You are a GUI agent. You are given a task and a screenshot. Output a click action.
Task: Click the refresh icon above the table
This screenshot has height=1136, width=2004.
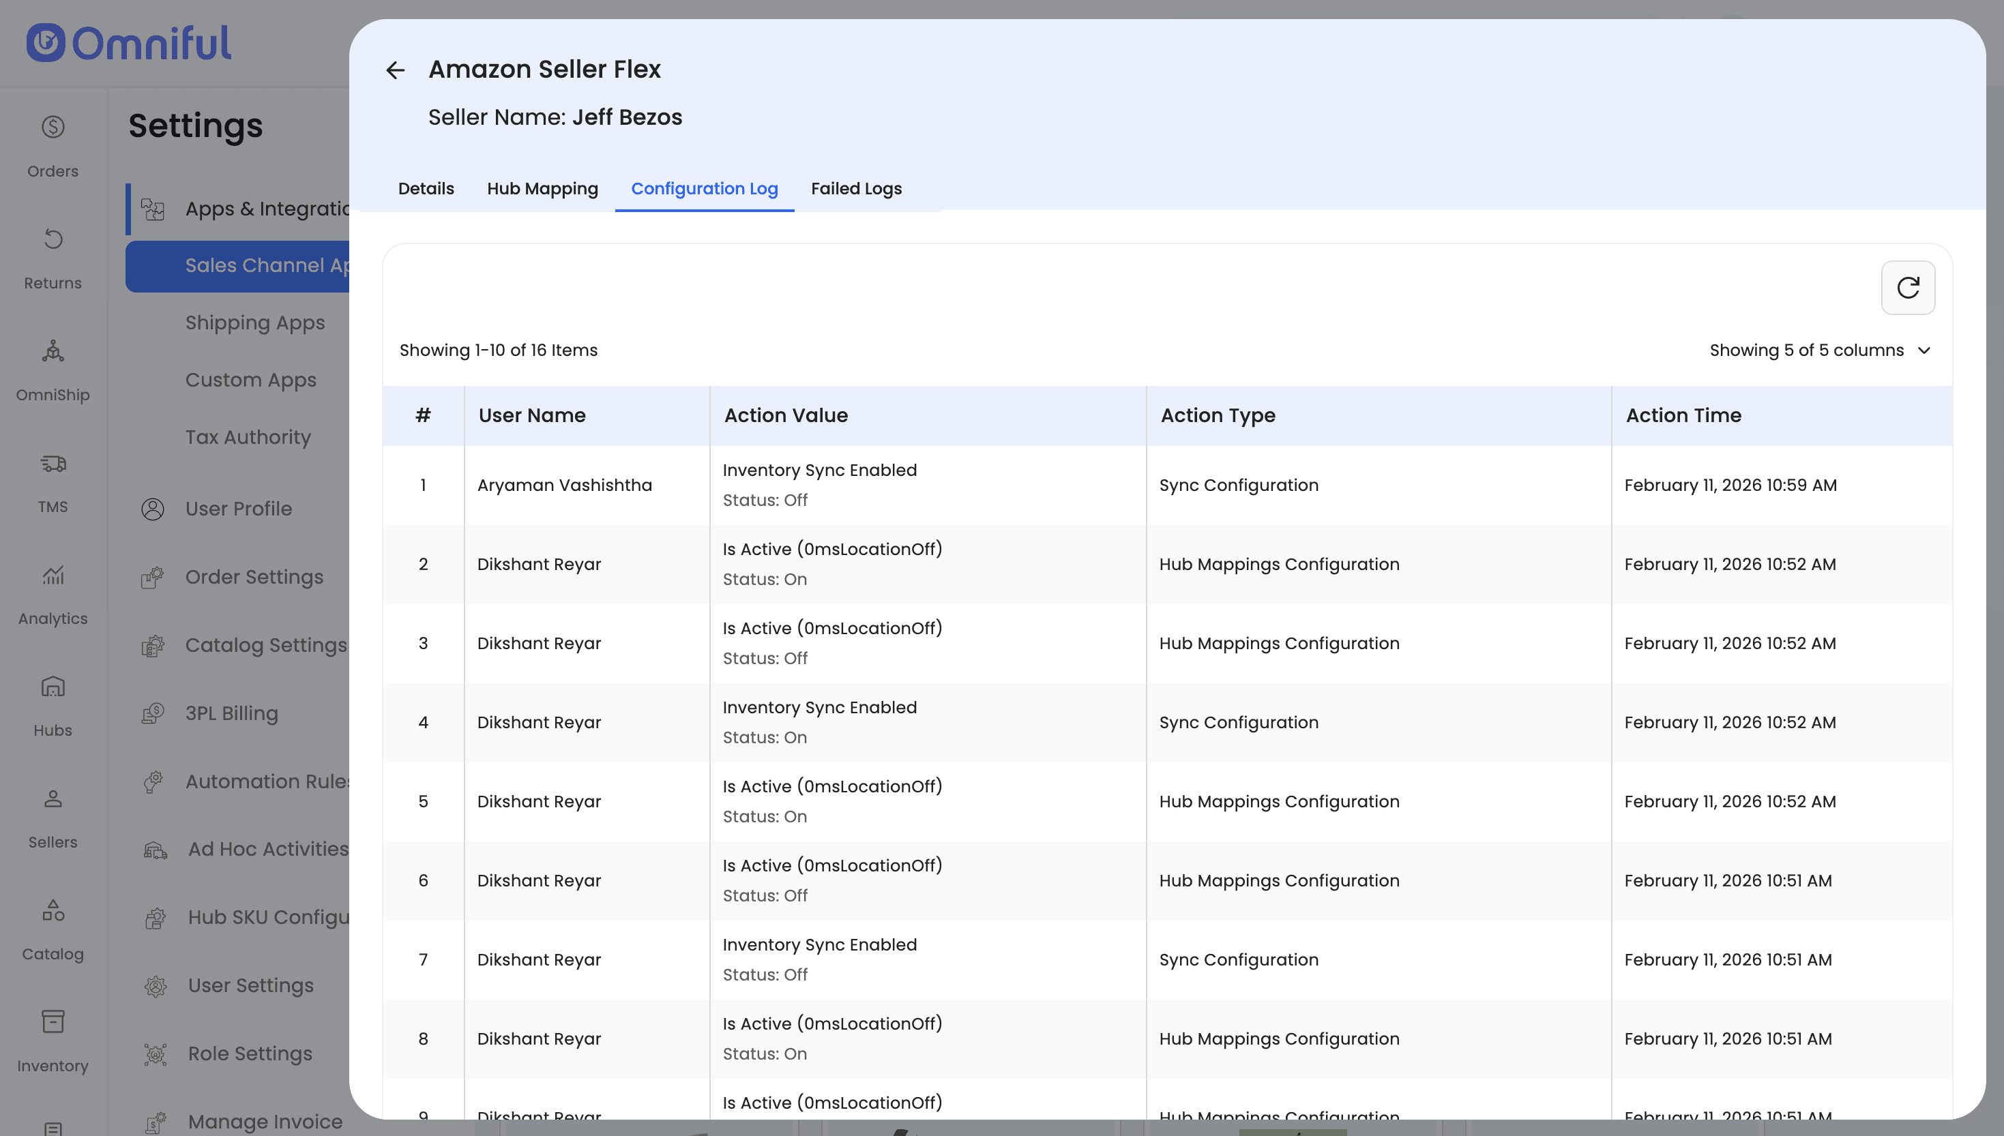tap(1907, 288)
